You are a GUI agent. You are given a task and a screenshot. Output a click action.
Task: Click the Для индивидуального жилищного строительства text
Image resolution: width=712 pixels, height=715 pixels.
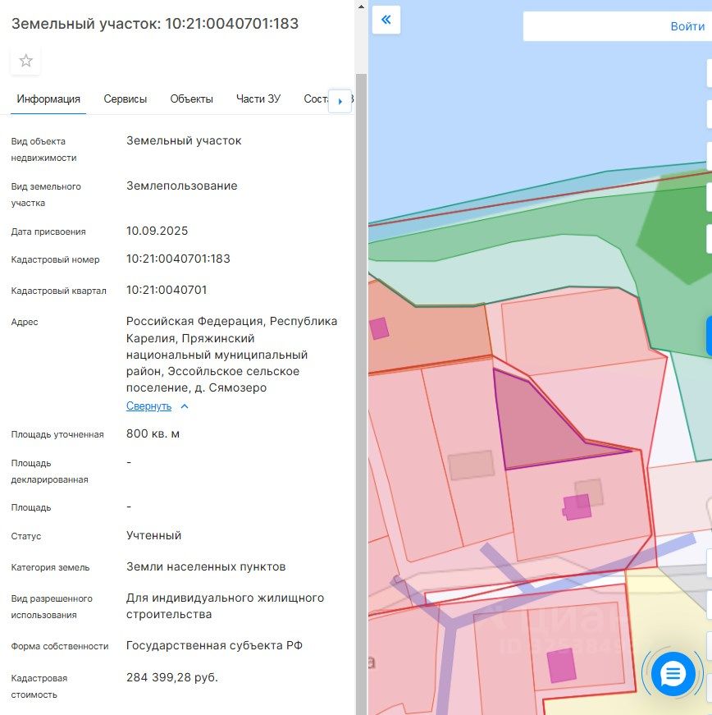coord(225,606)
